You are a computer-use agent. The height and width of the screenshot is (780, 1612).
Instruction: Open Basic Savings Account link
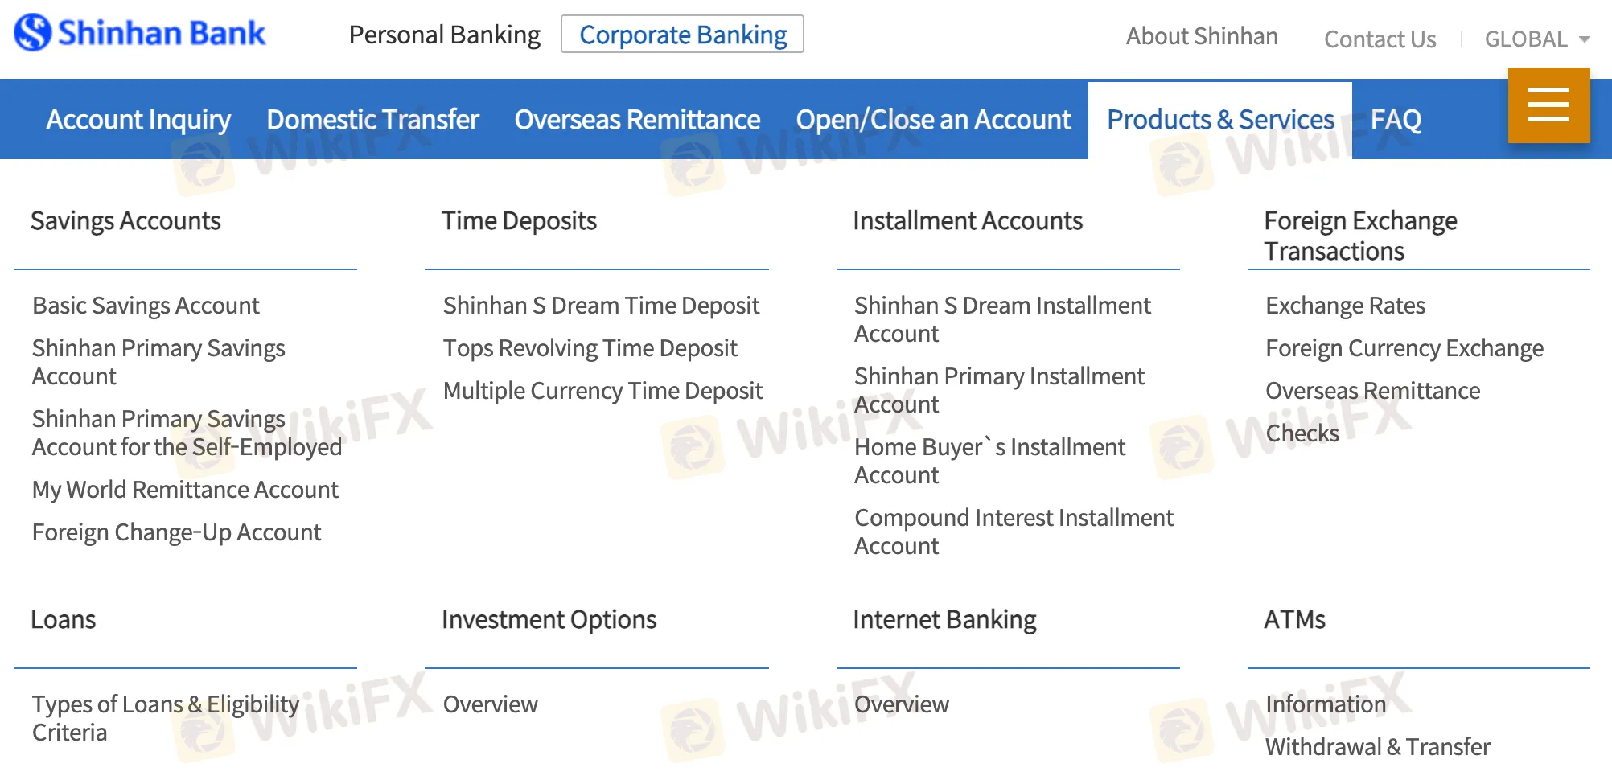146,306
